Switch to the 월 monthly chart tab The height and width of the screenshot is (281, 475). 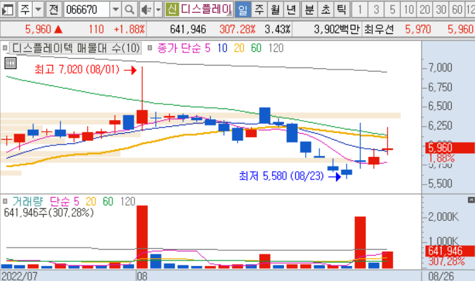275,10
